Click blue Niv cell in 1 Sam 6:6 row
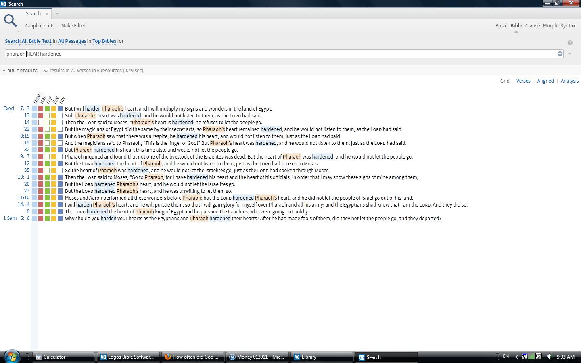Screen dimensions: 581x363 tap(60, 219)
